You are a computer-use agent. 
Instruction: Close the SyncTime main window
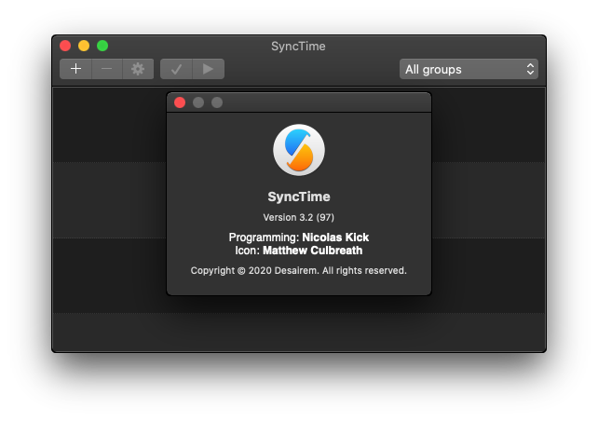click(65, 46)
